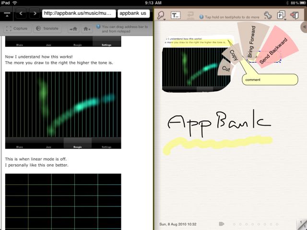
Task: Go back in browser history
Action: click(21, 13)
